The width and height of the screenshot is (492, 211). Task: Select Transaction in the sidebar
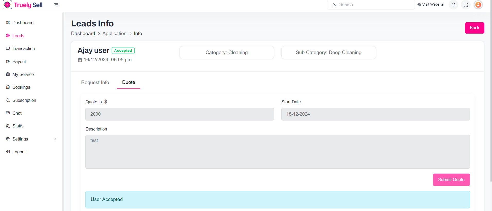tap(23, 48)
